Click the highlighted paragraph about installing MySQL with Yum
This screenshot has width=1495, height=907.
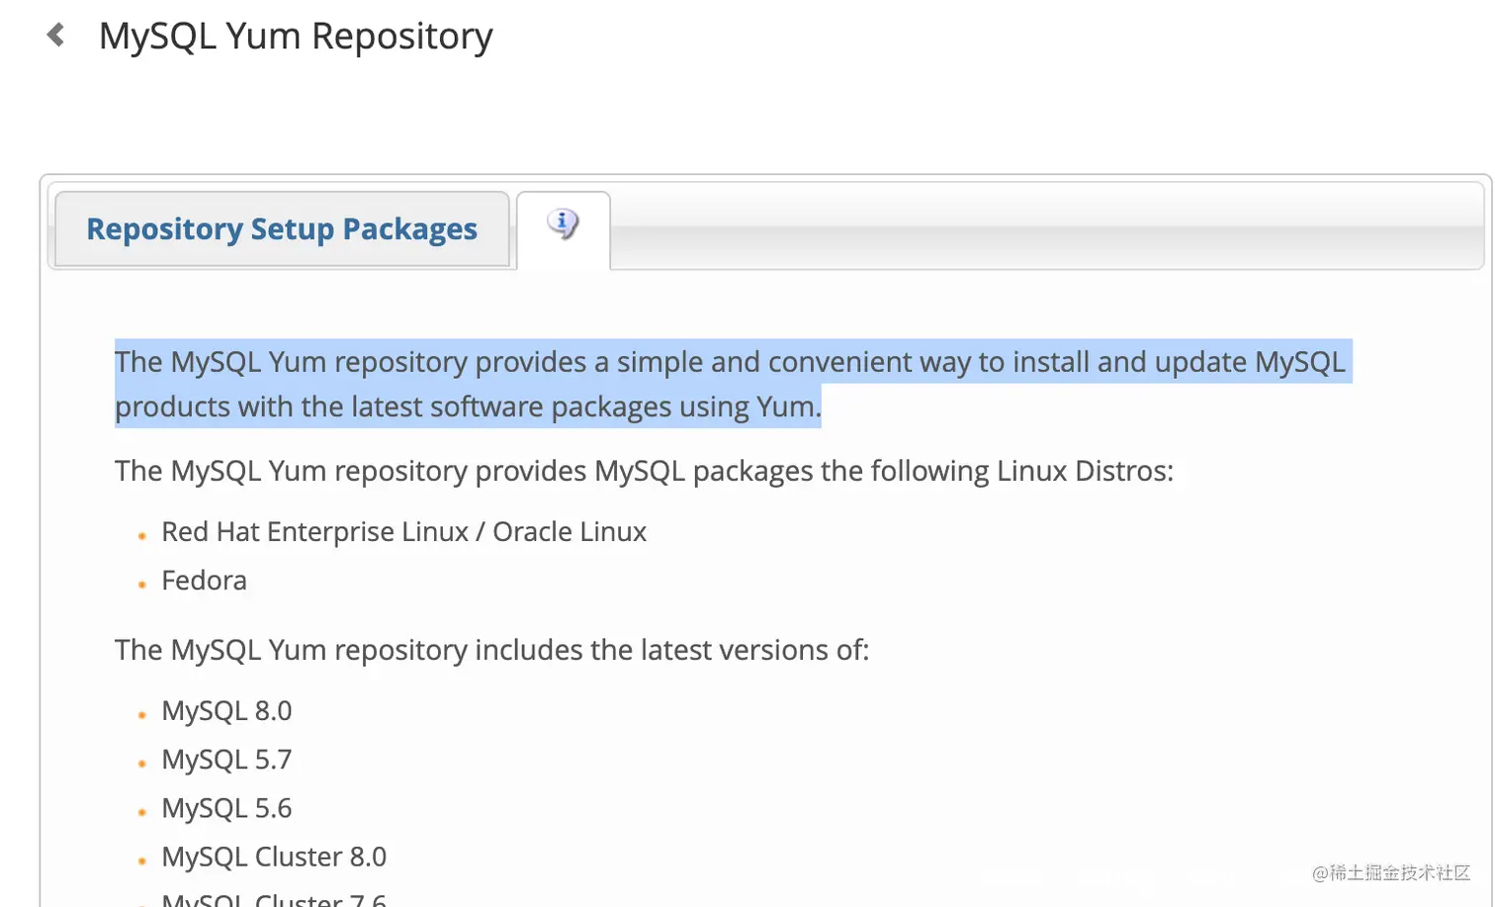coord(732,384)
